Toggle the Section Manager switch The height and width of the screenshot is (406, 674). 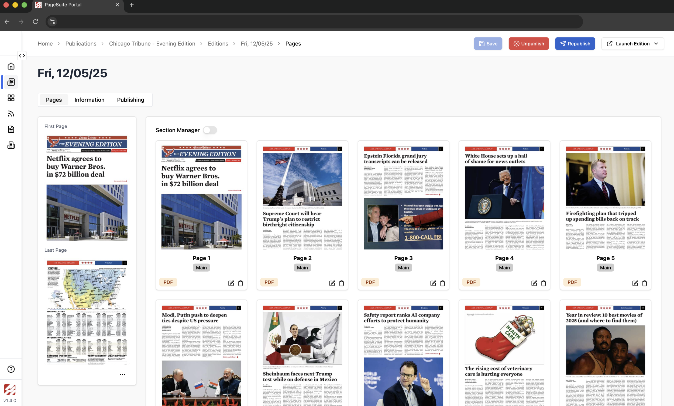tap(210, 130)
